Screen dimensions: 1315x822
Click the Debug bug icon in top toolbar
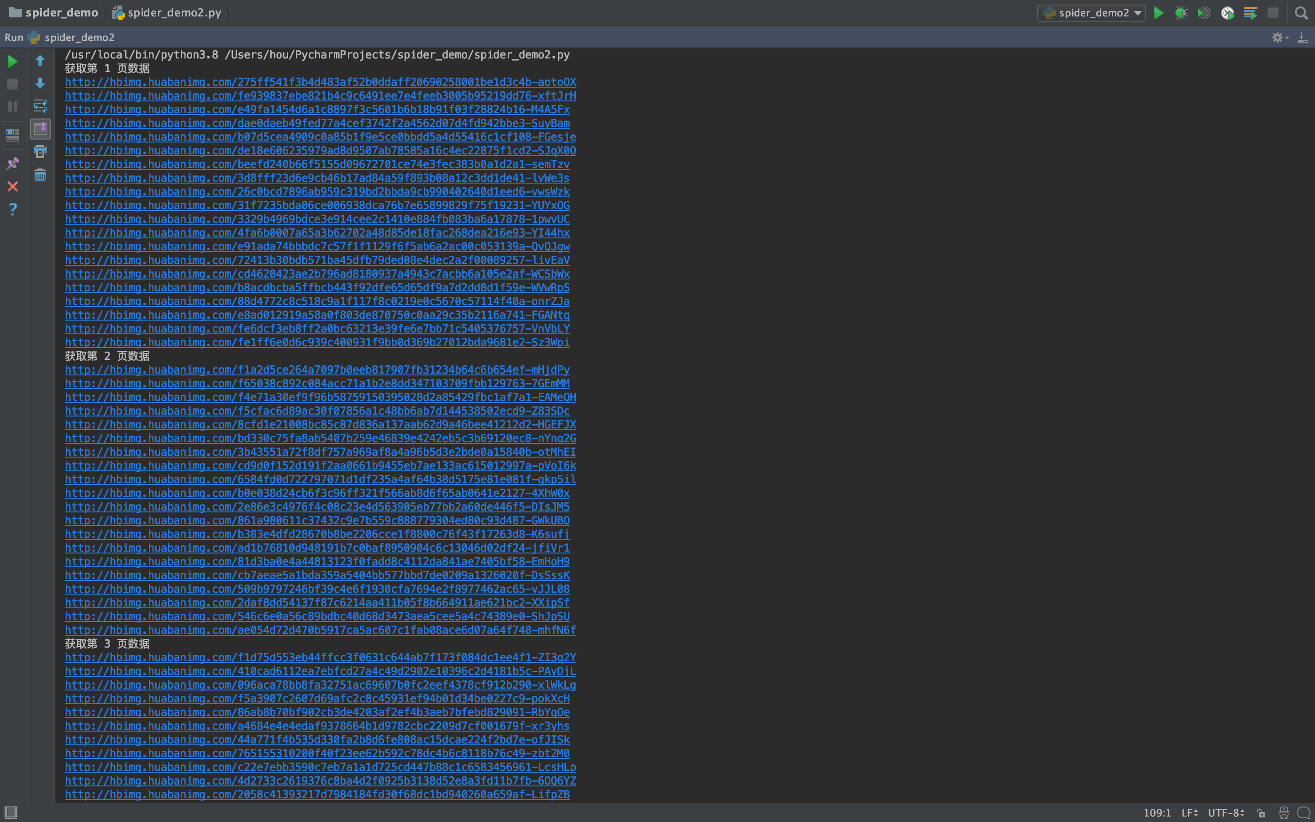(x=1181, y=13)
